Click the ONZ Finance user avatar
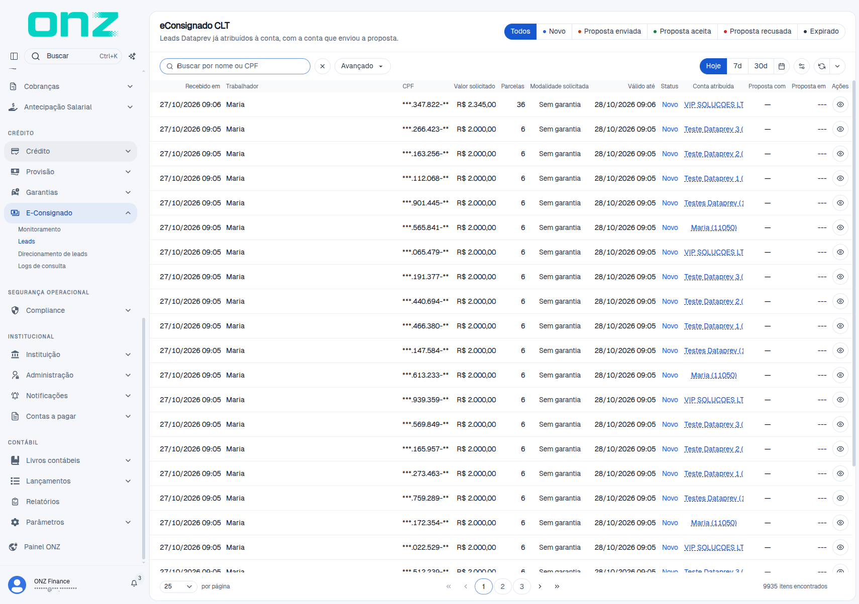859x604 pixels. tap(17, 585)
